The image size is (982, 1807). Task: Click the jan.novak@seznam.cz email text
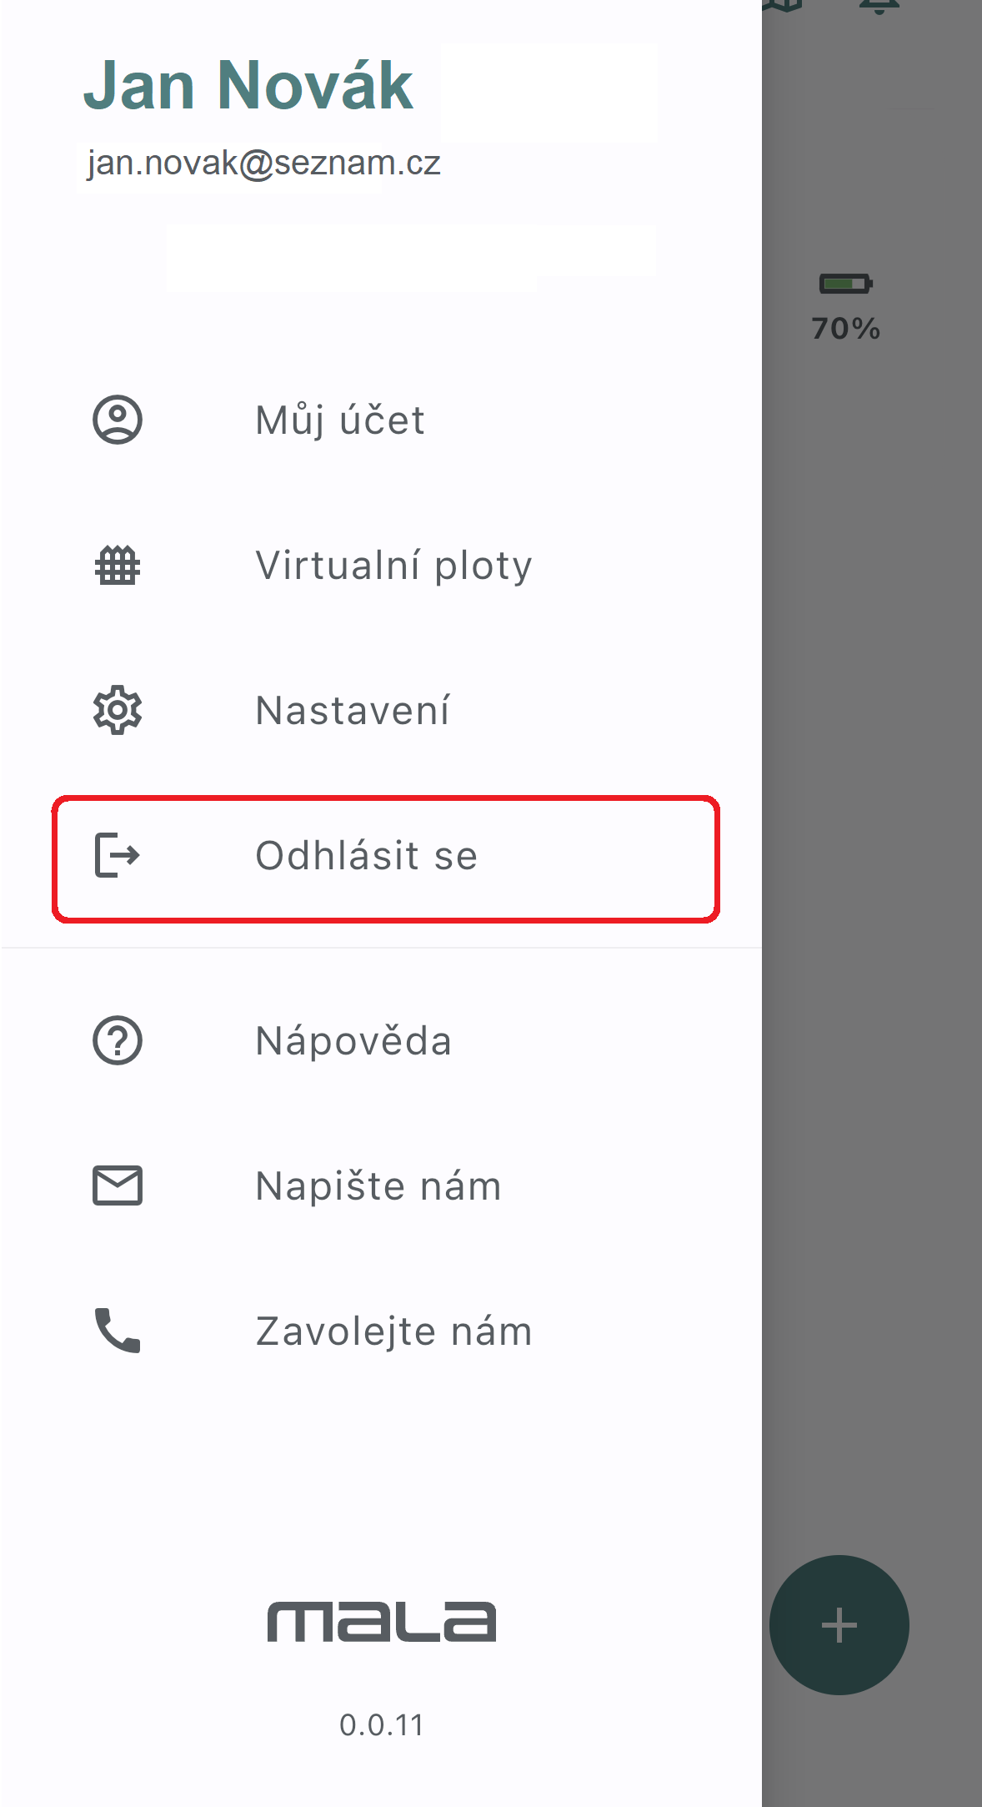click(x=263, y=164)
